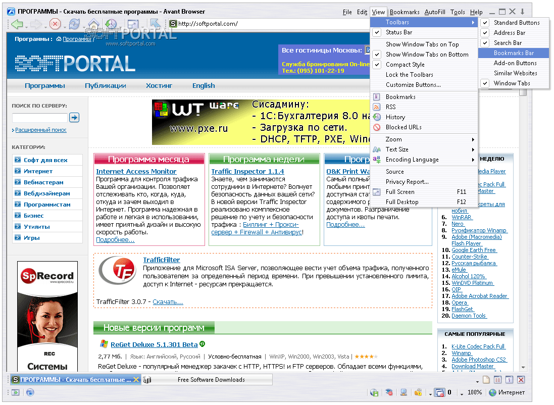Uncheck Window Tabs toolbar option

point(514,83)
